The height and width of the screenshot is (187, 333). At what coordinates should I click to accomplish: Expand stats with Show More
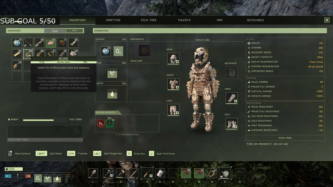tap(285, 138)
